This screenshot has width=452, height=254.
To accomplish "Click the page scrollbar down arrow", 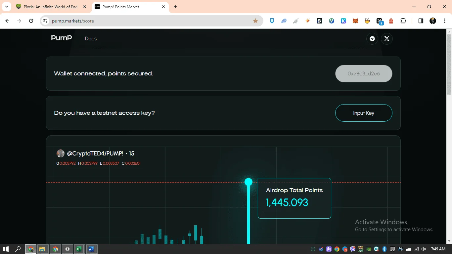I will point(449,241).
